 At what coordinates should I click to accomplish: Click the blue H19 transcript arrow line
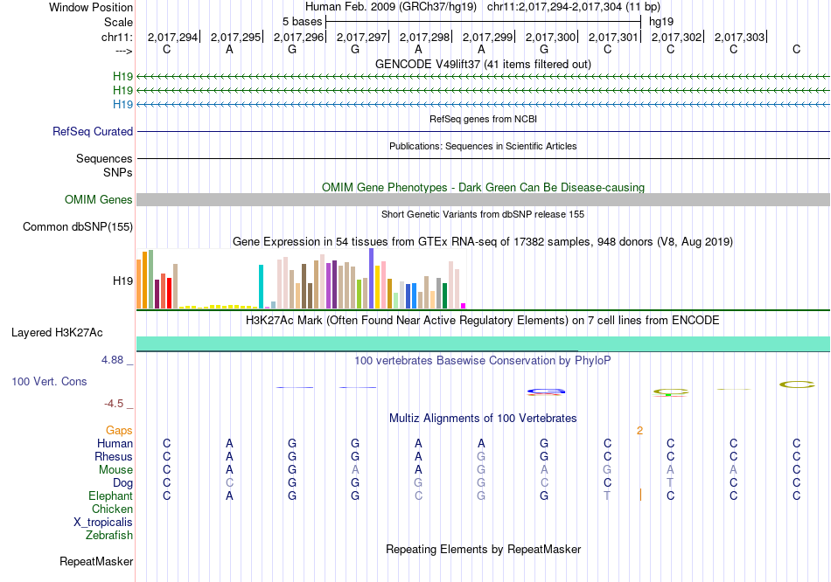483,104
